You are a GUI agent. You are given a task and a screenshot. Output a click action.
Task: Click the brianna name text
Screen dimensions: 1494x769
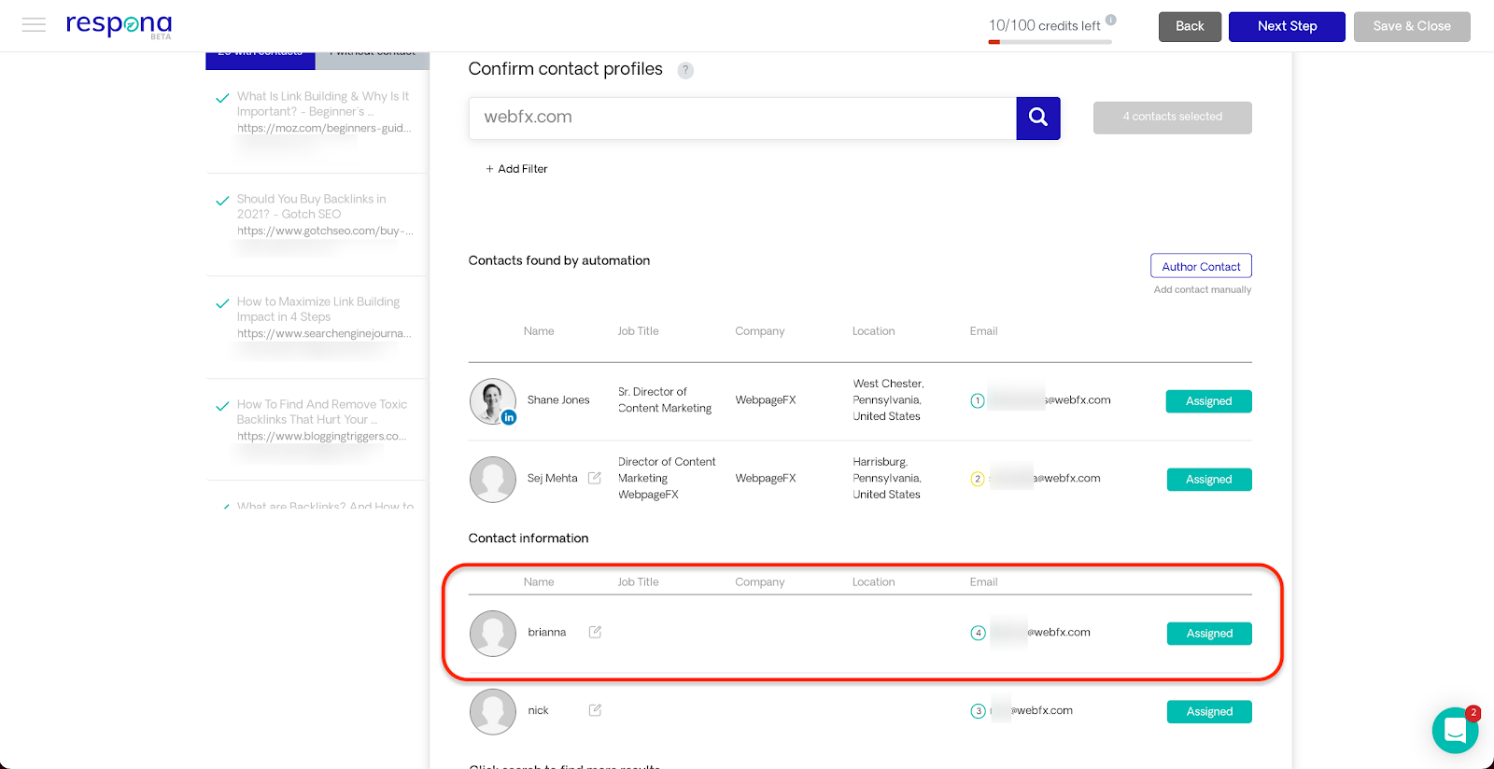pos(547,632)
